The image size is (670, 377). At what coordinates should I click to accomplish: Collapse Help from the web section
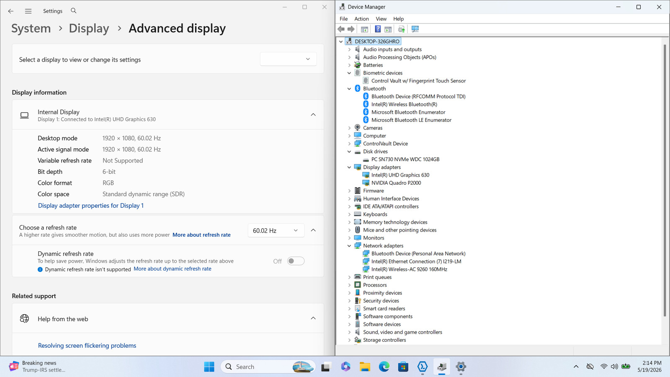pyautogui.click(x=313, y=318)
